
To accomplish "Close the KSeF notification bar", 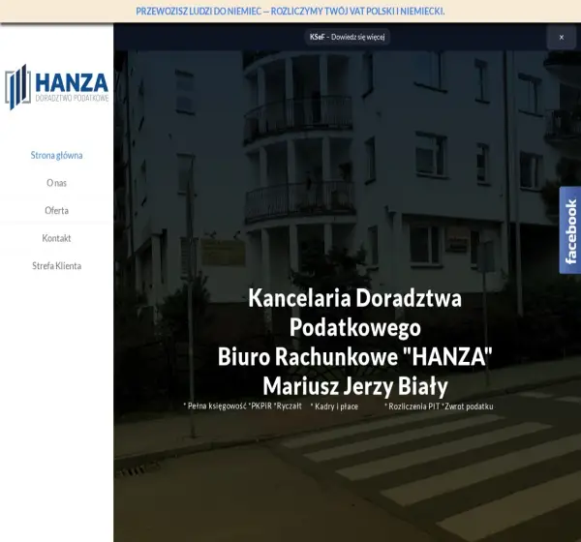I will 562,37.
